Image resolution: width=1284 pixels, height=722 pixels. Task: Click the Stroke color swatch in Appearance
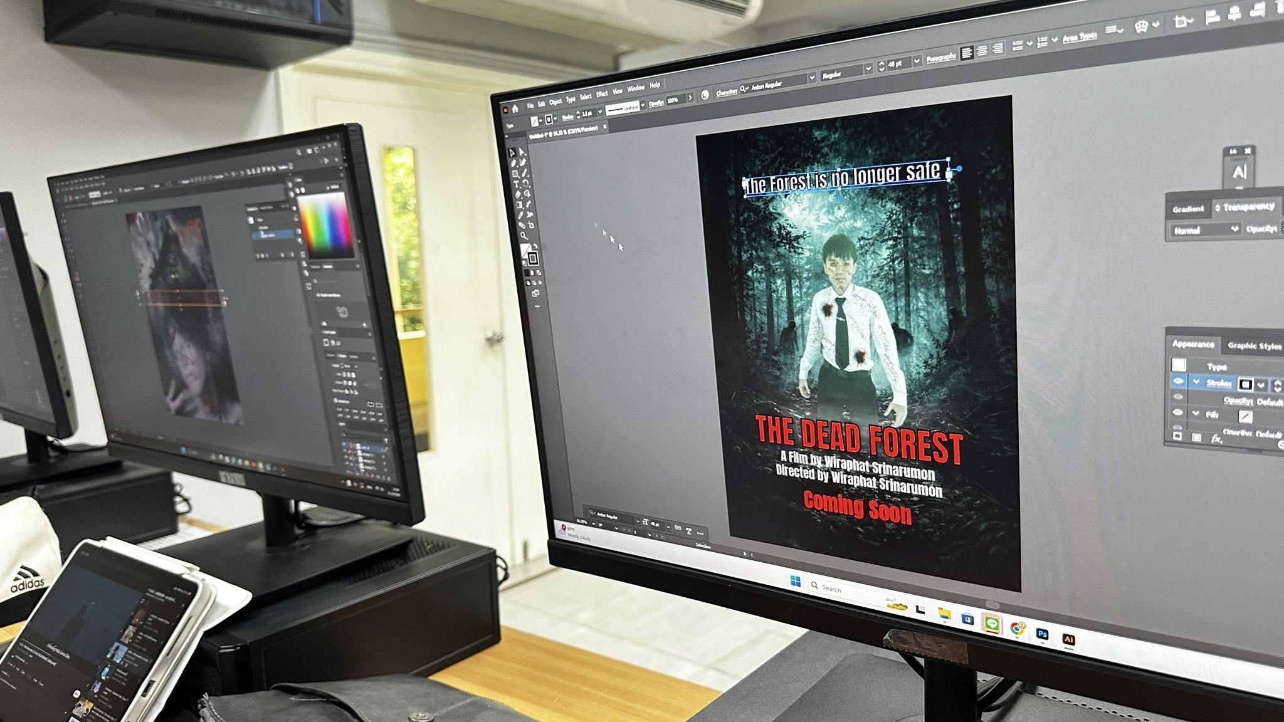pyautogui.click(x=1245, y=385)
